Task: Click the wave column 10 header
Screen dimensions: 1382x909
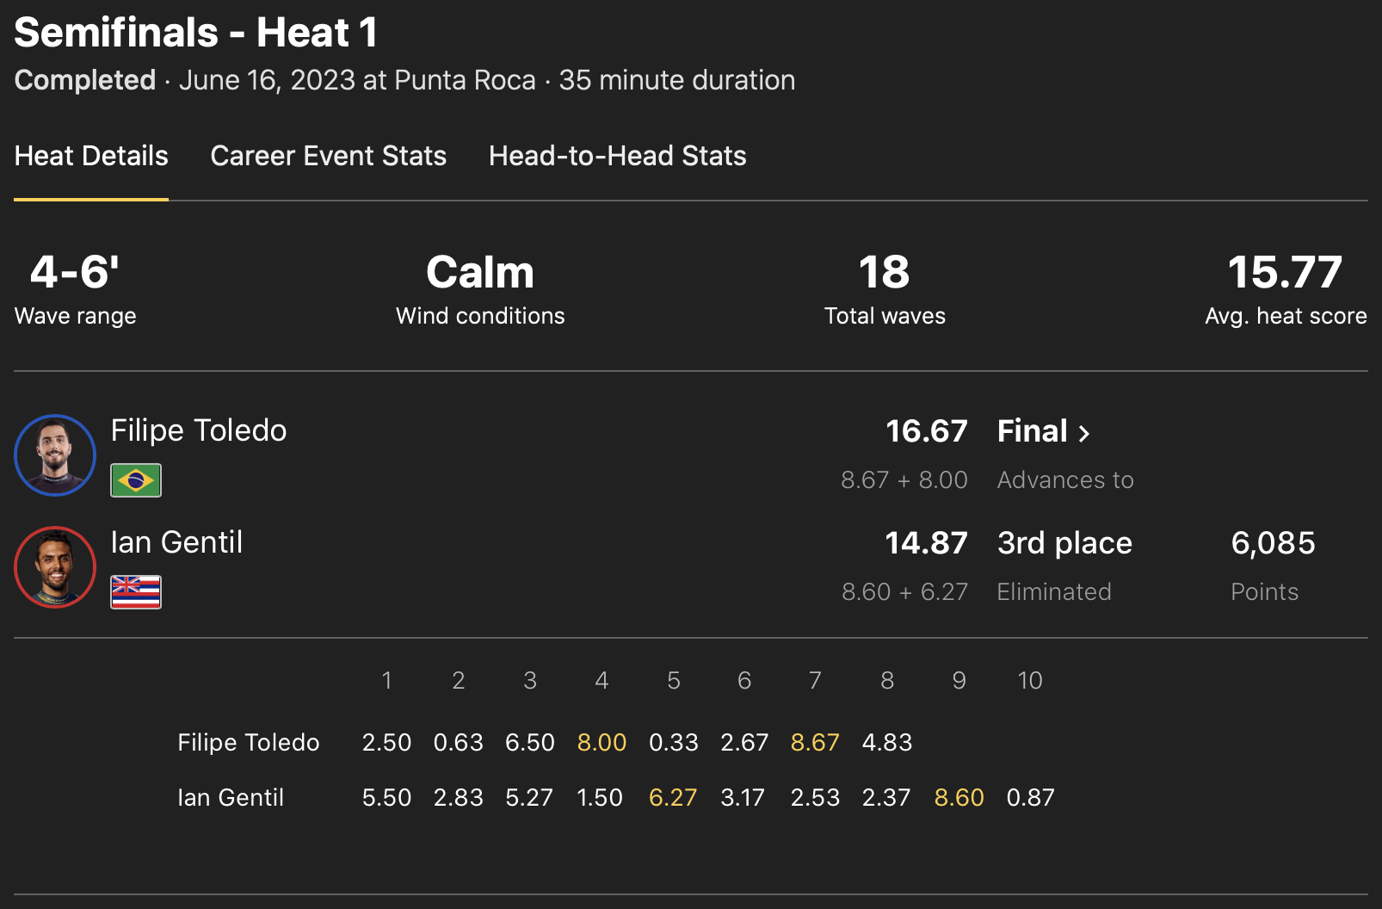Action: pos(1029,681)
